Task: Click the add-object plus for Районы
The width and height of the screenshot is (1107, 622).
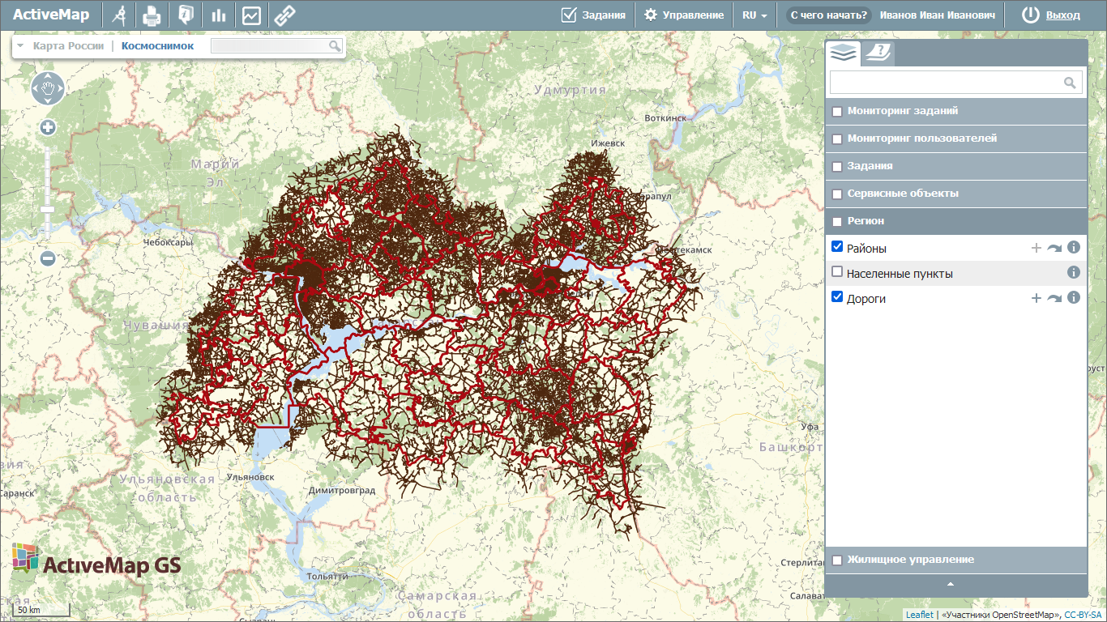Action: point(1036,248)
